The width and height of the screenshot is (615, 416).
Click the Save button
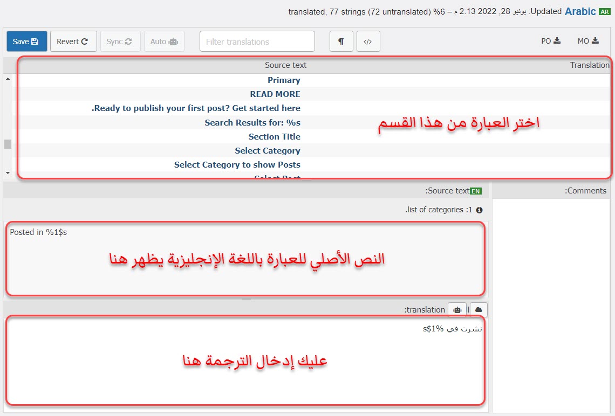click(26, 41)
